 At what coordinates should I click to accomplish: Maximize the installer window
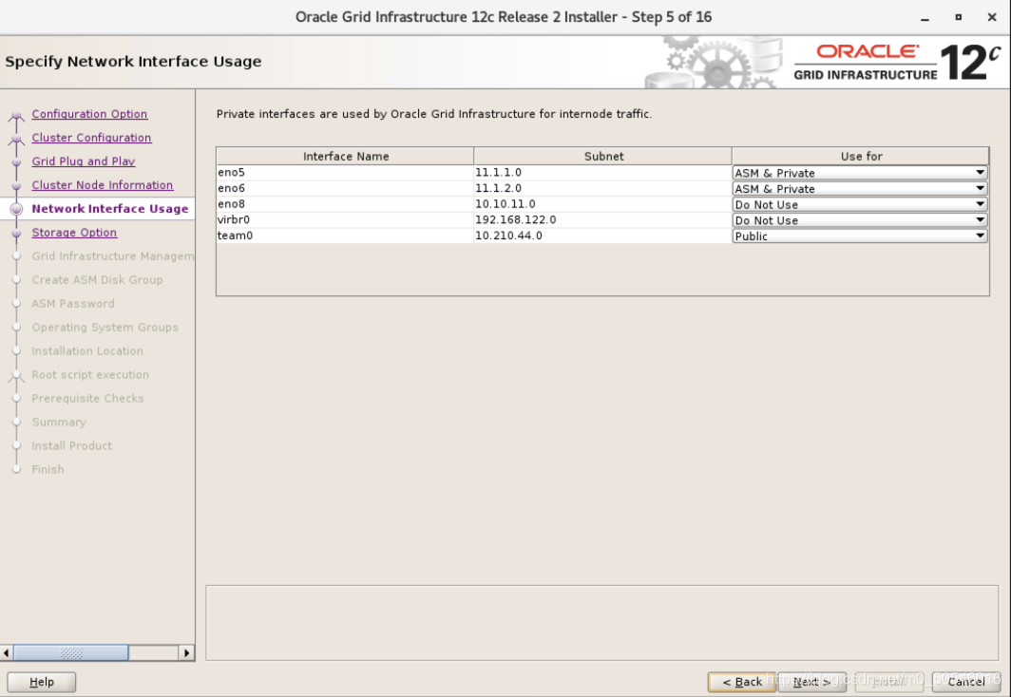[x=958, y=17]
